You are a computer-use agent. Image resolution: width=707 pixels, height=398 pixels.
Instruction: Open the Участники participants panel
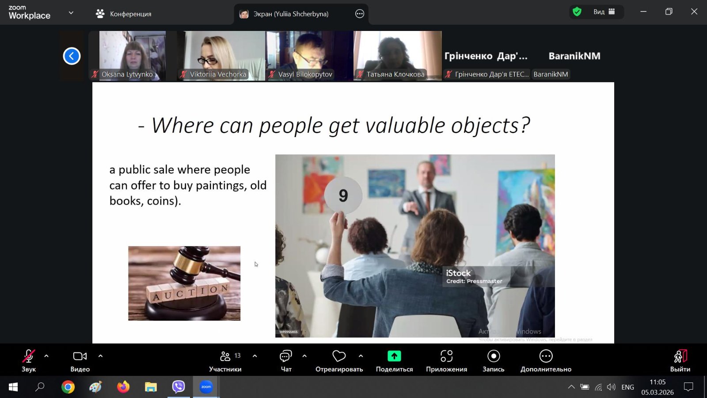[225, 361]
